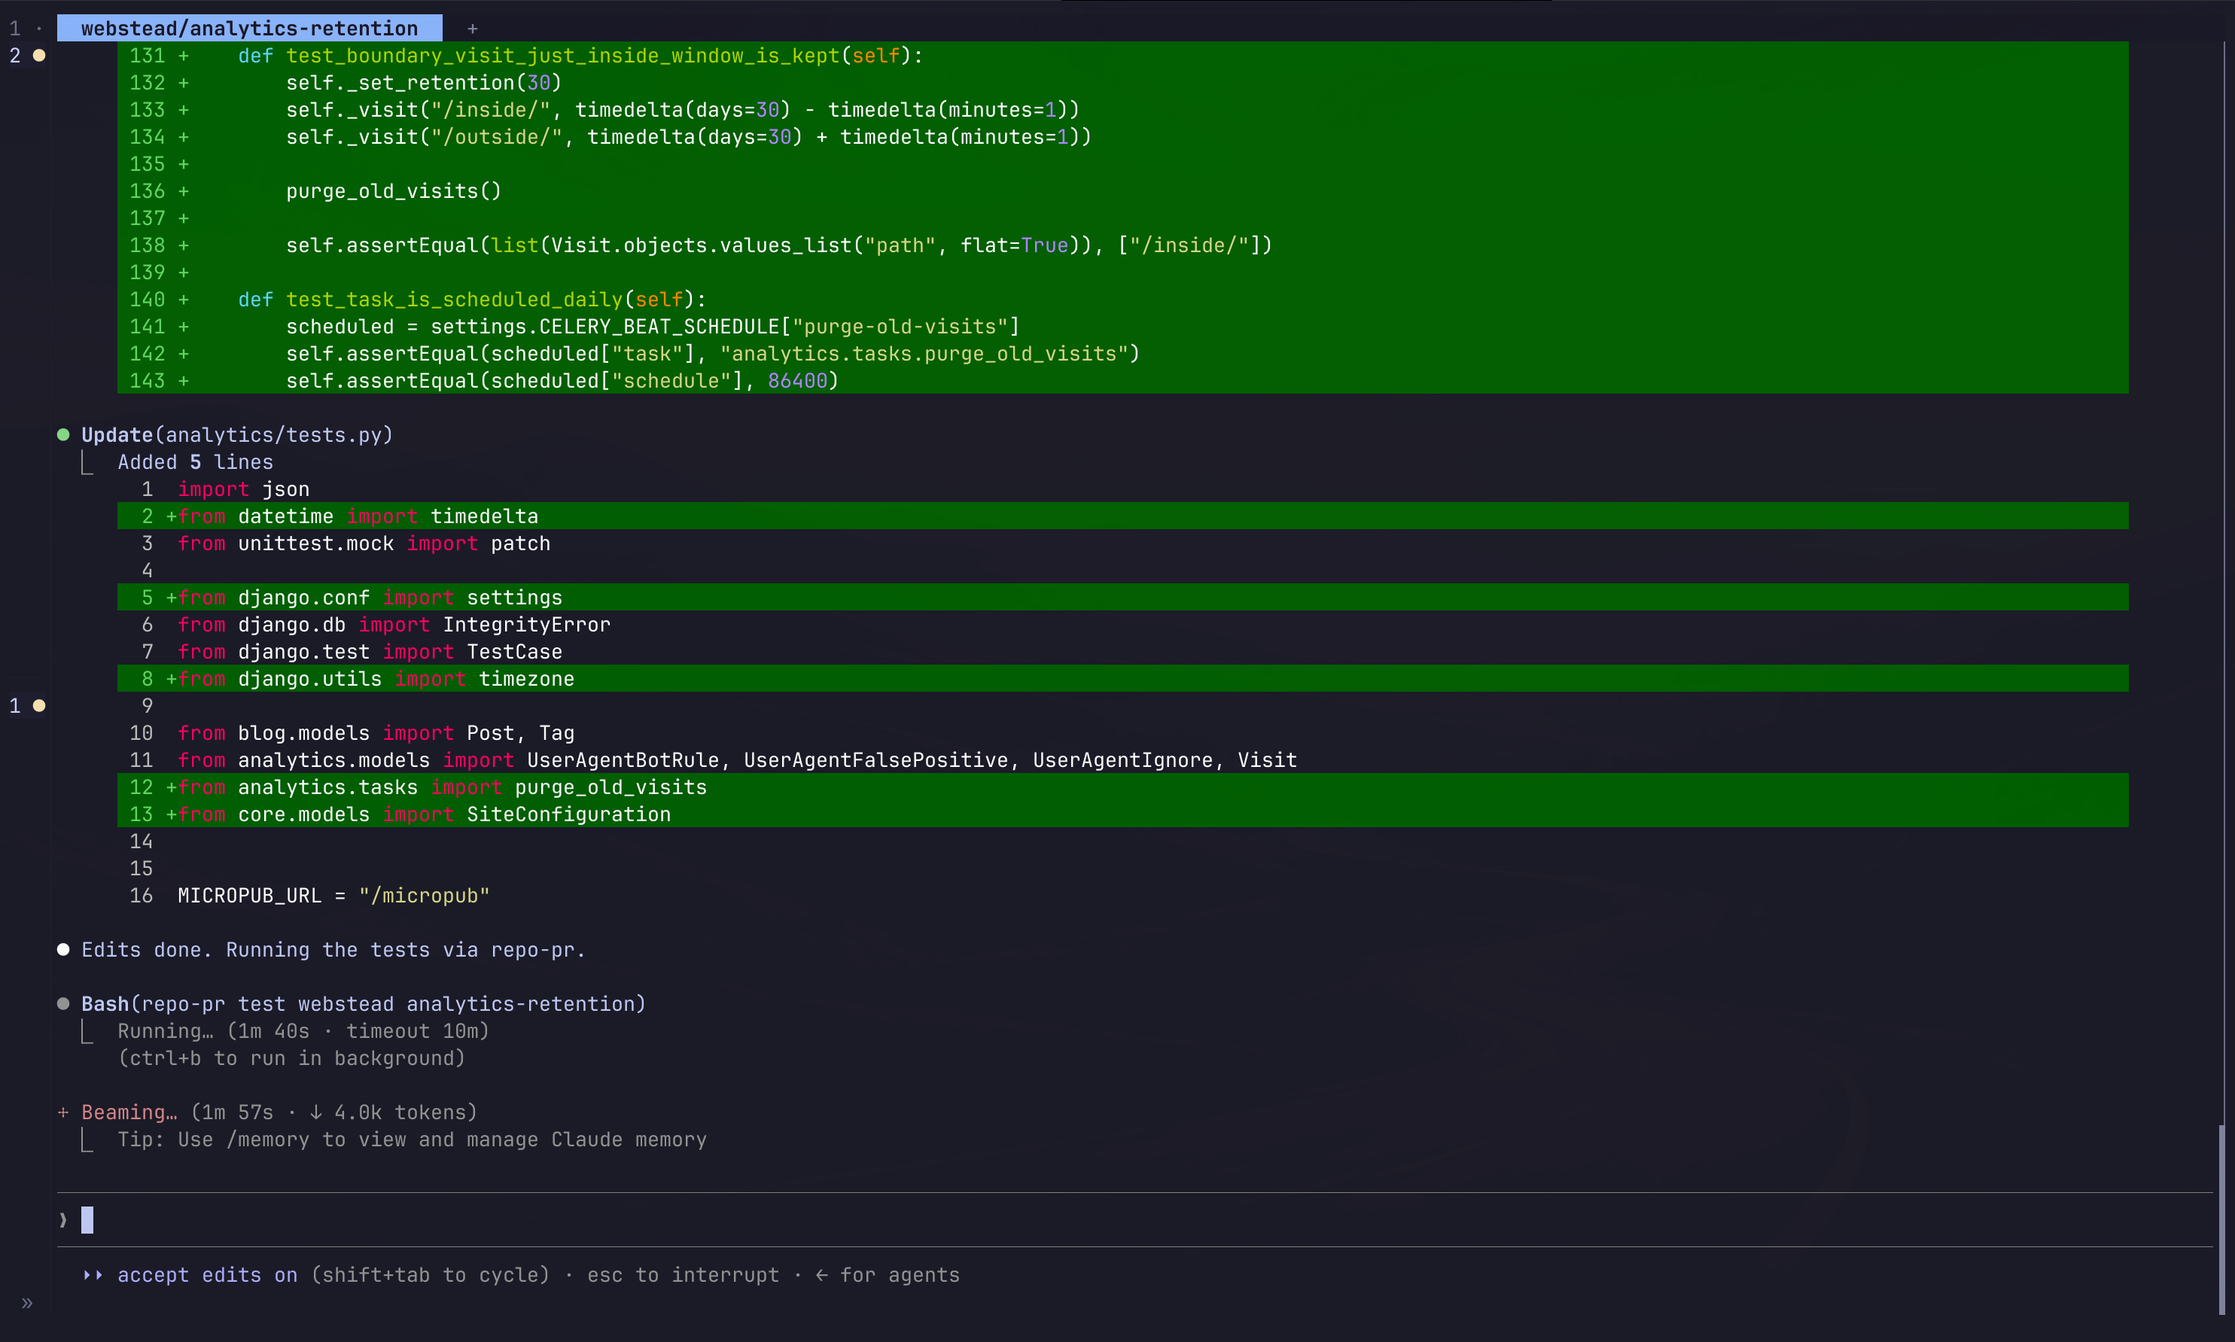Click the green bullet beside Update(analytics/tests.py)

[x=63, y=435]
